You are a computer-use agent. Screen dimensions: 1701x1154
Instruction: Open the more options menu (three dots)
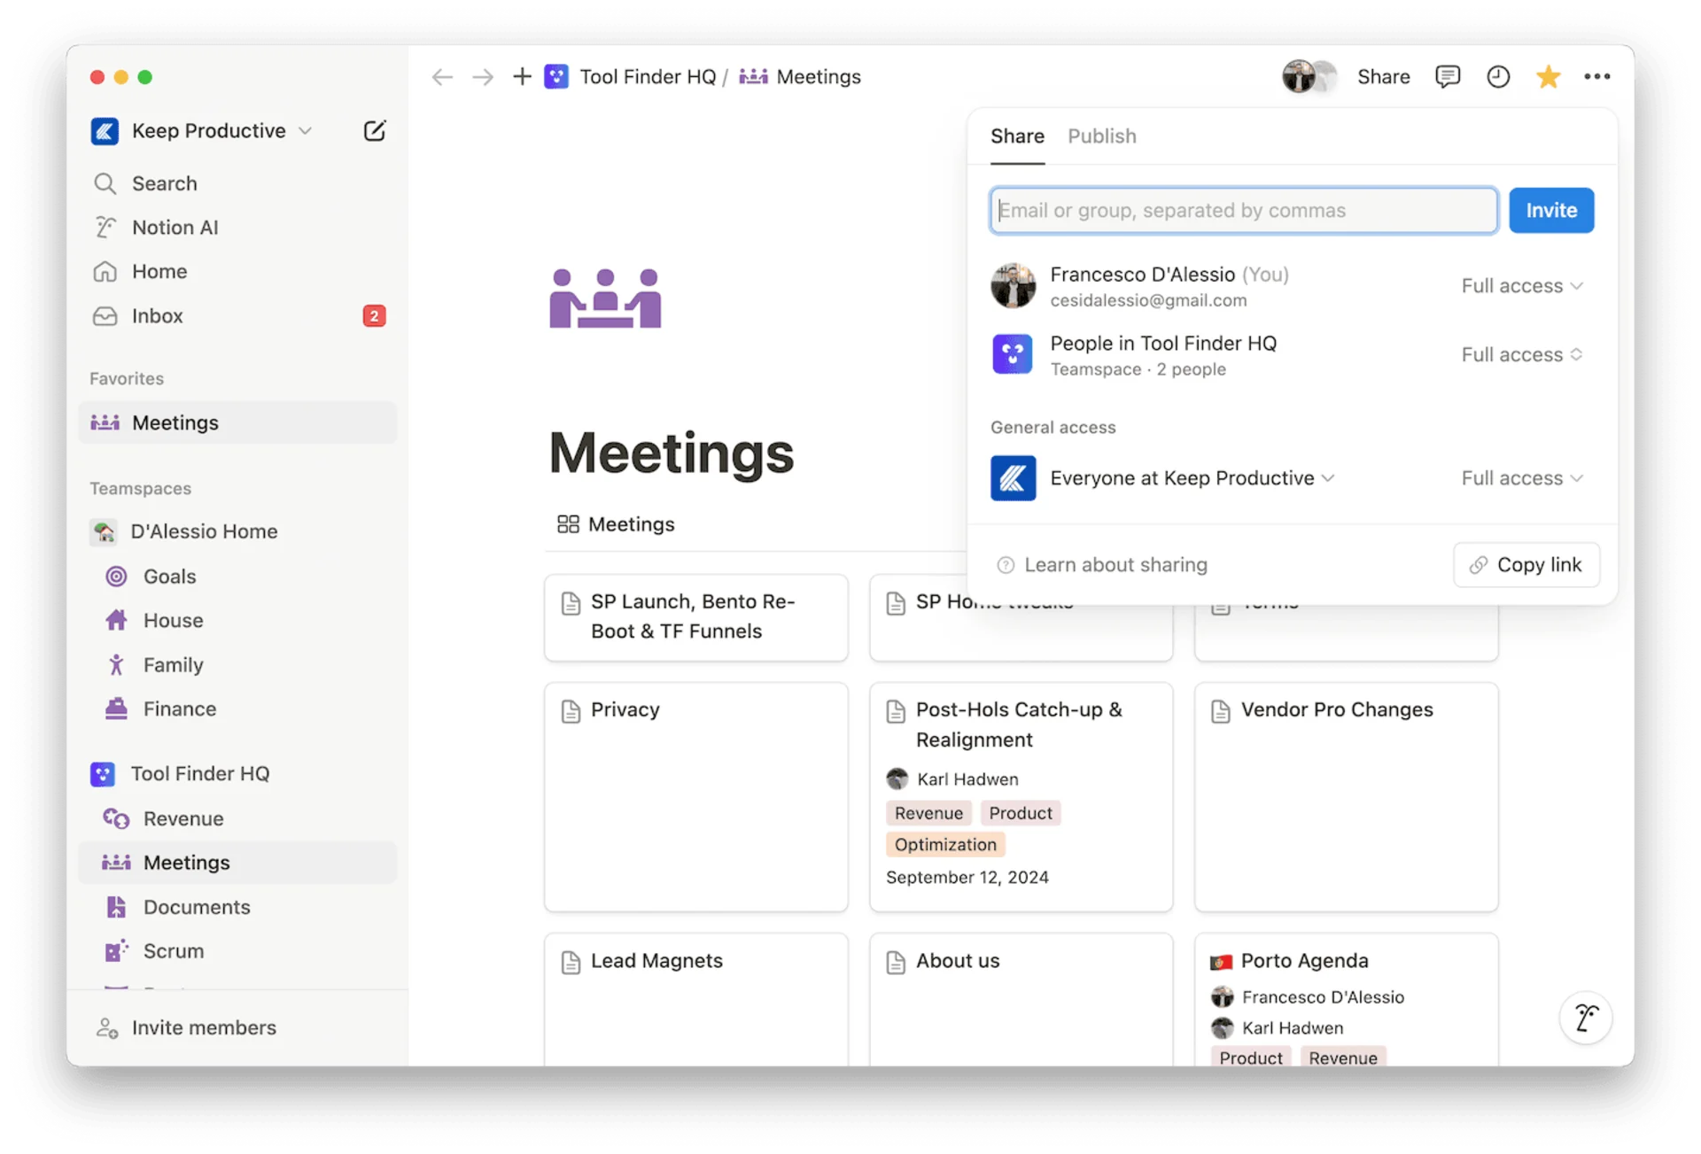[1596, 76]
